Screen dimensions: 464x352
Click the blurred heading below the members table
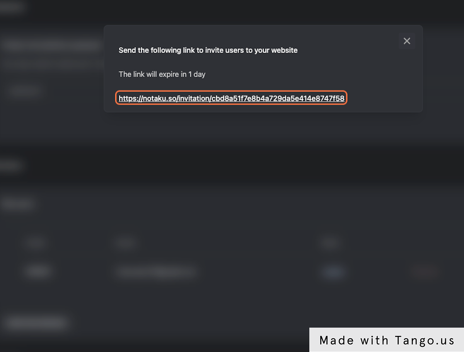click(36, 323)
